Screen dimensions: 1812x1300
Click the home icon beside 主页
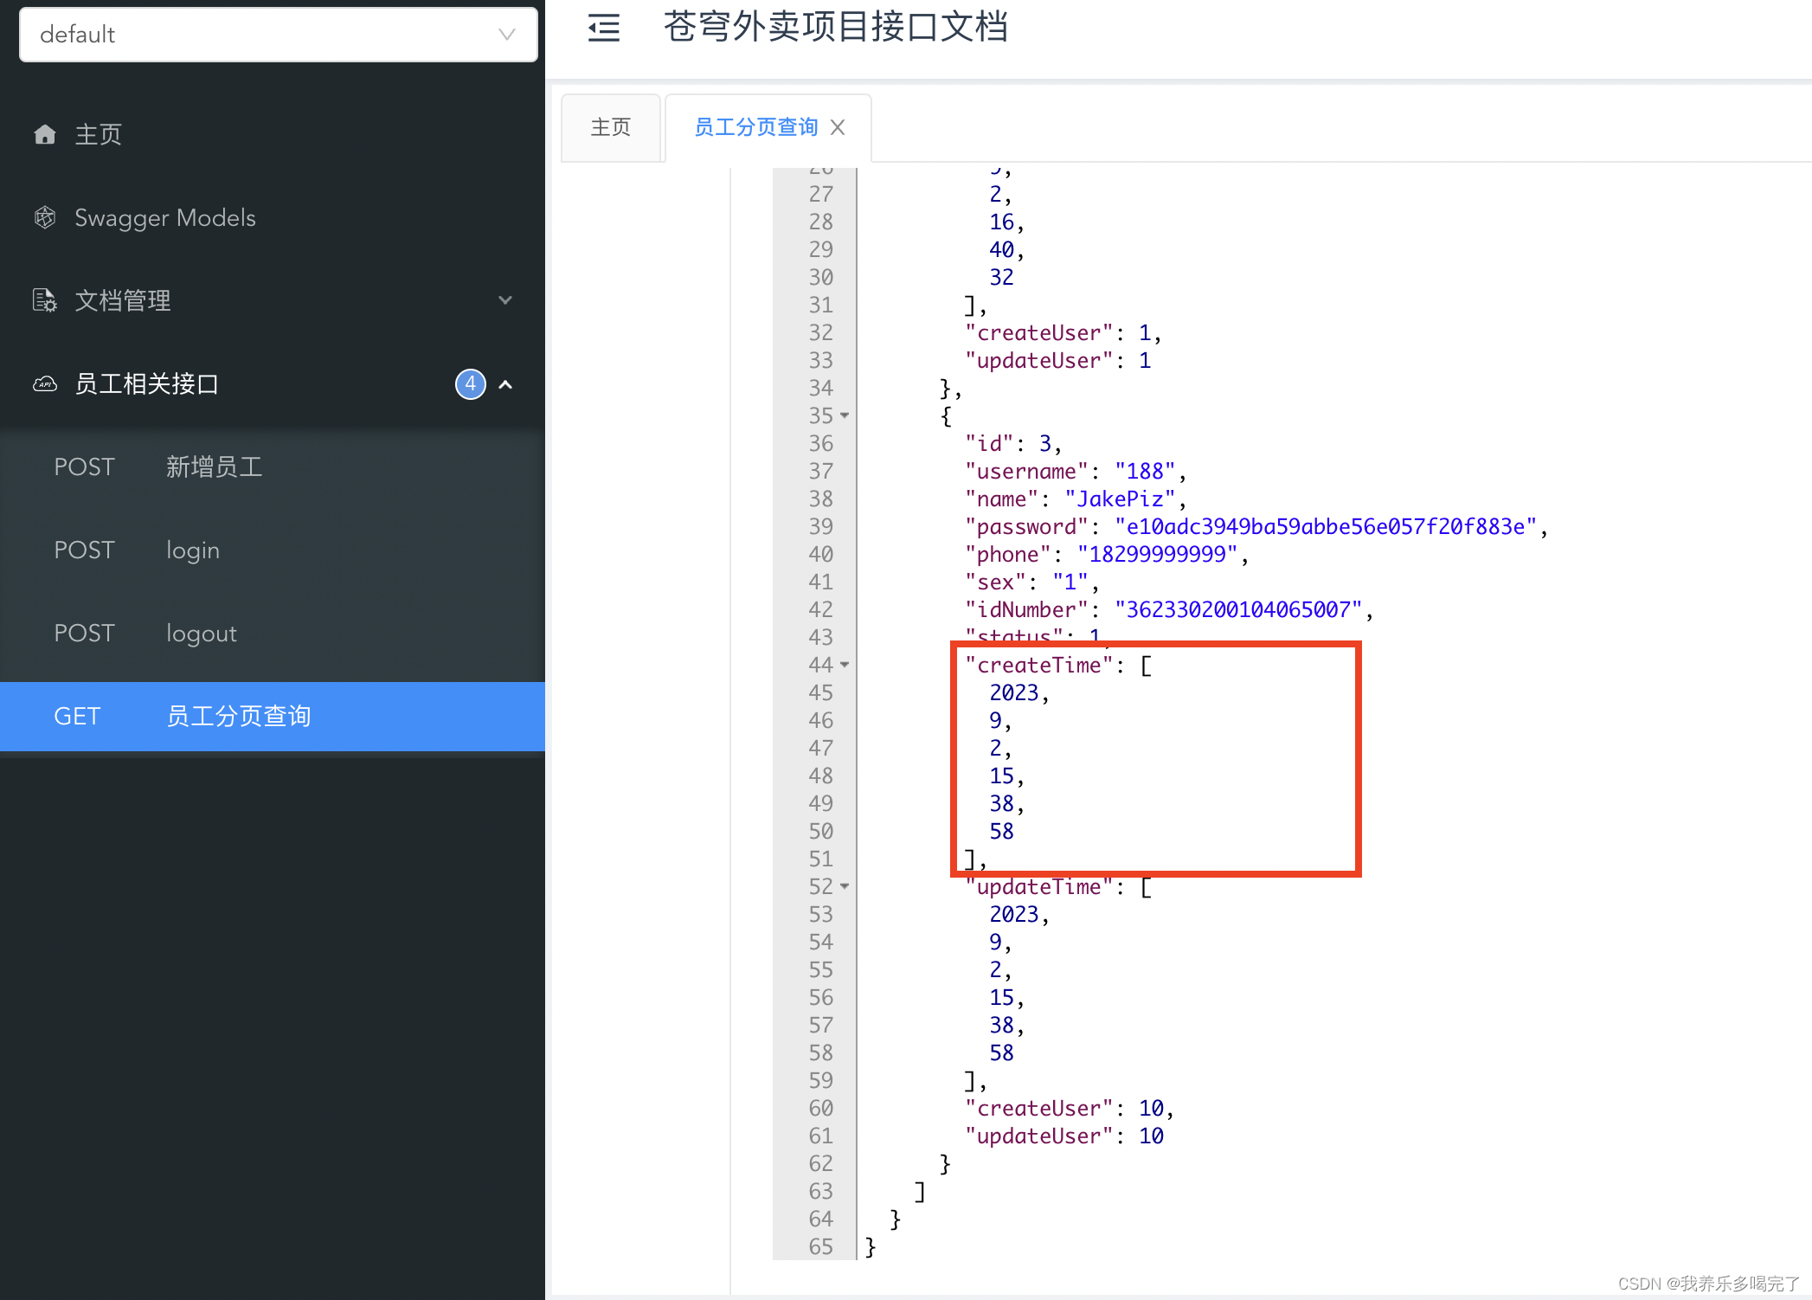point(45,134)
